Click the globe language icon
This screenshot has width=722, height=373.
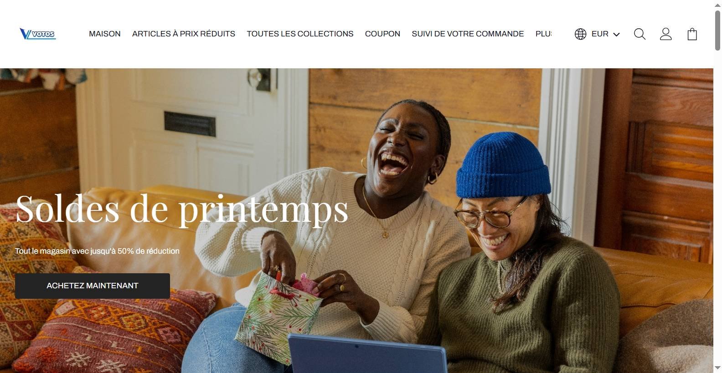tap(580, 34)
